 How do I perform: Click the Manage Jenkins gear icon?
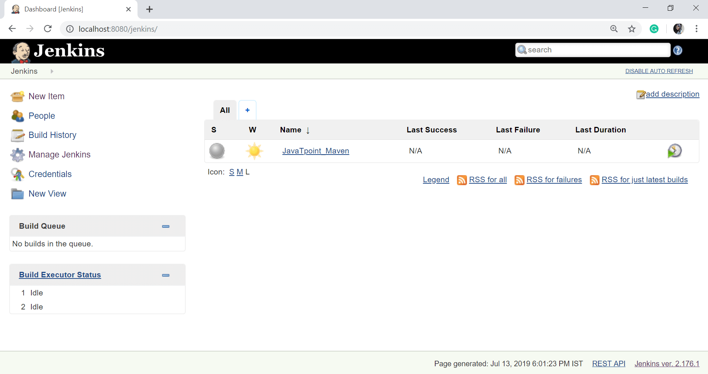(17, 155)
